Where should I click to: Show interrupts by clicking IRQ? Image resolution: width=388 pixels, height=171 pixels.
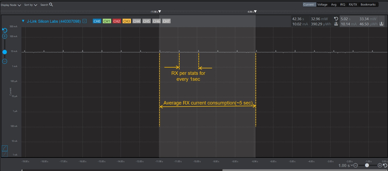pyautogui.click(x=342, y=4)
